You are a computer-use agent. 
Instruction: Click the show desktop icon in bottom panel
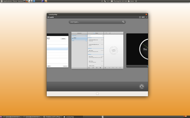pos(1,117)
